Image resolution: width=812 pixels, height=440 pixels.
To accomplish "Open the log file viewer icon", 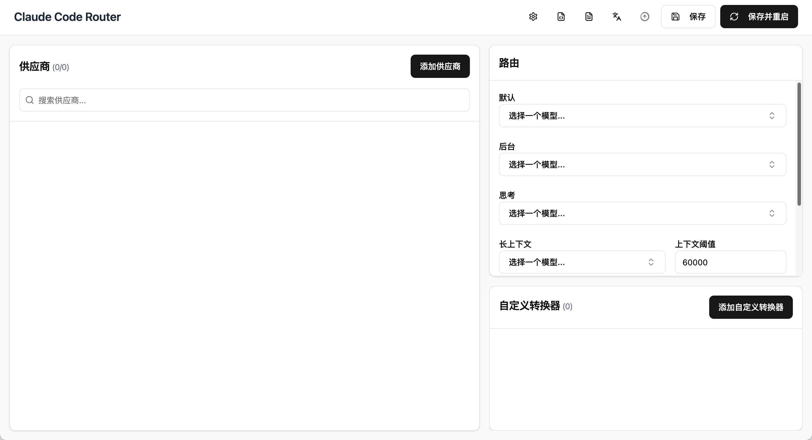I will click(589, 17).
